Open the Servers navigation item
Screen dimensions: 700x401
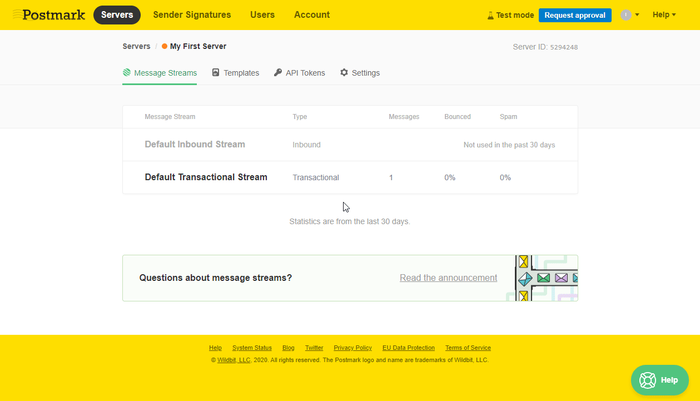pyautogui.click(x=117, y=15)
